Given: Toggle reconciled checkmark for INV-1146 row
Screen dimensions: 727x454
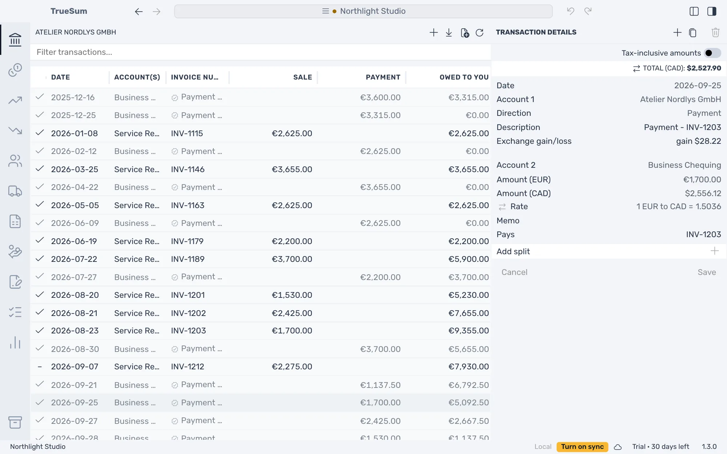Looking at the screenshot, I should [x=40, y=169].
